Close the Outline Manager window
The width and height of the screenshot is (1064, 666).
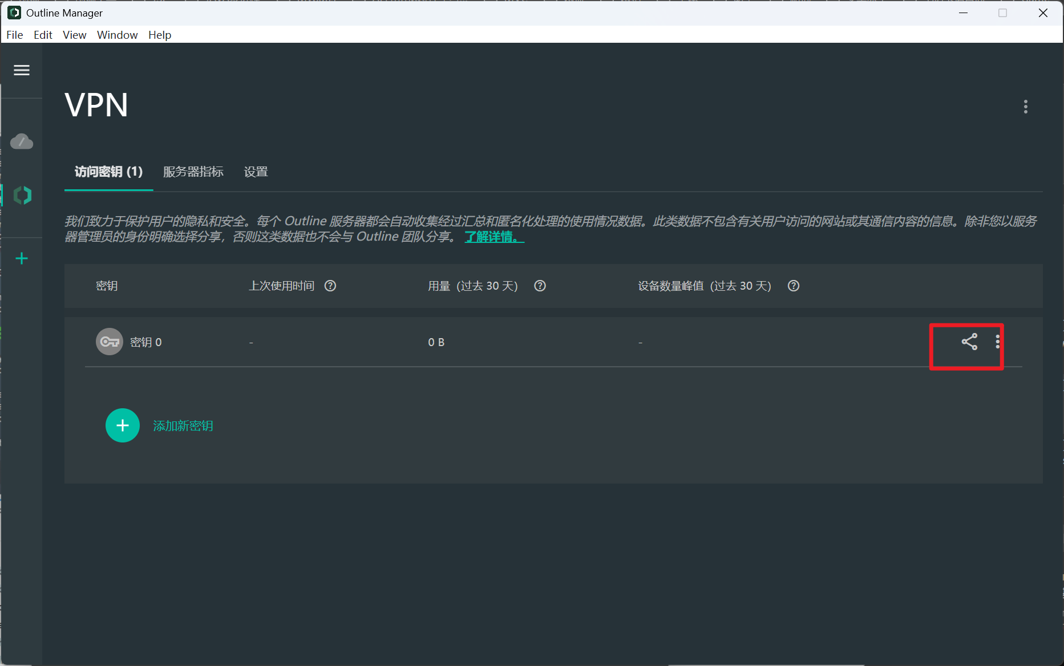(x=1043, y=13)
